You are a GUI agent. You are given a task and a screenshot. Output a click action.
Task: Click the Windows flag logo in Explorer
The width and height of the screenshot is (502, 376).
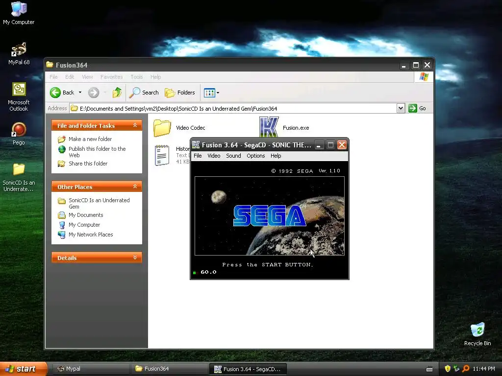pyautogui.click(x=424, y=77)
